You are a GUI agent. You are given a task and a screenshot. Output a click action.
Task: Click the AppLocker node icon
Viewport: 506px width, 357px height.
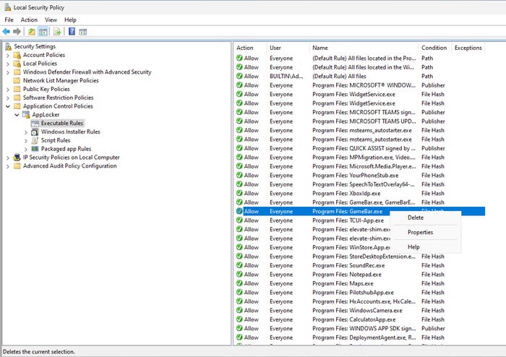coord(26,114)
